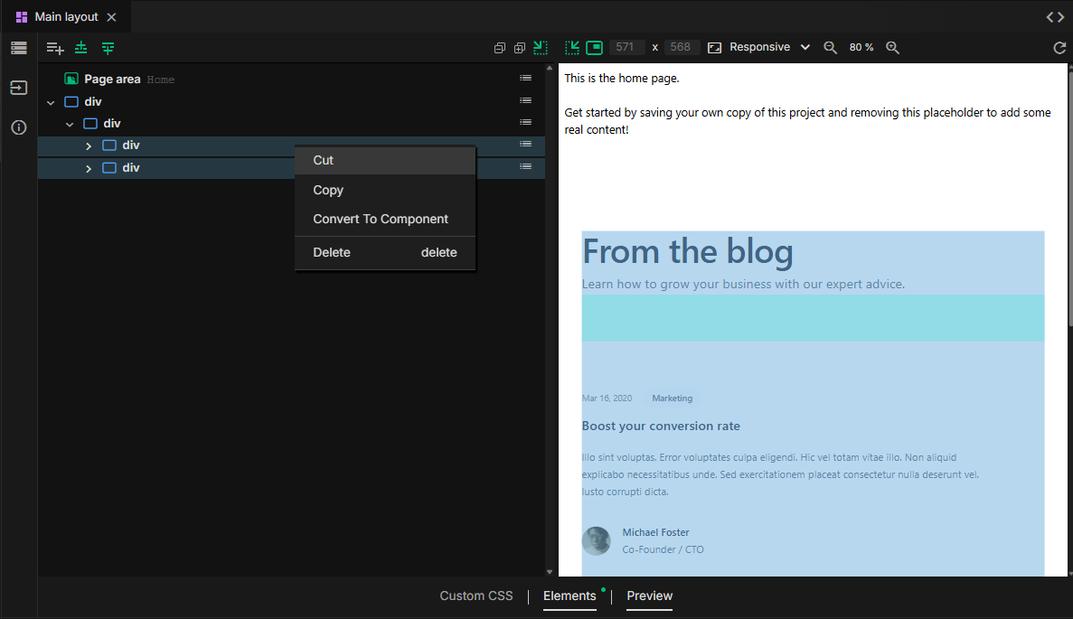Choose Cut from the context menu
The image size is (1073, 619).
[384, 160]
